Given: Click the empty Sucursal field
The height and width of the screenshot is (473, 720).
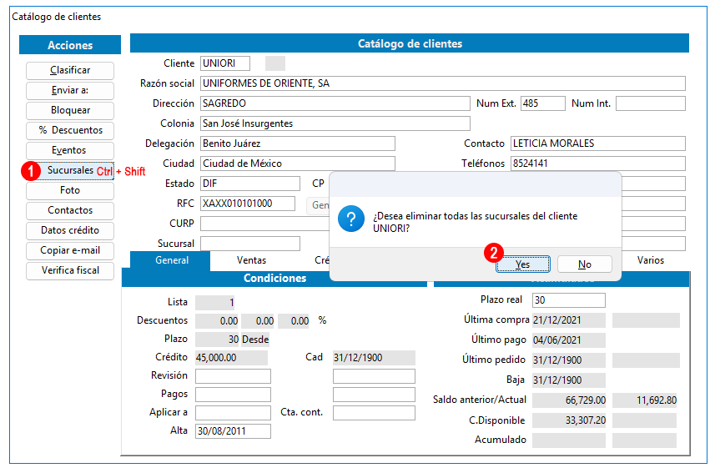Looking at the screenshot, I should pyautogui.click(x=249, y=244).
